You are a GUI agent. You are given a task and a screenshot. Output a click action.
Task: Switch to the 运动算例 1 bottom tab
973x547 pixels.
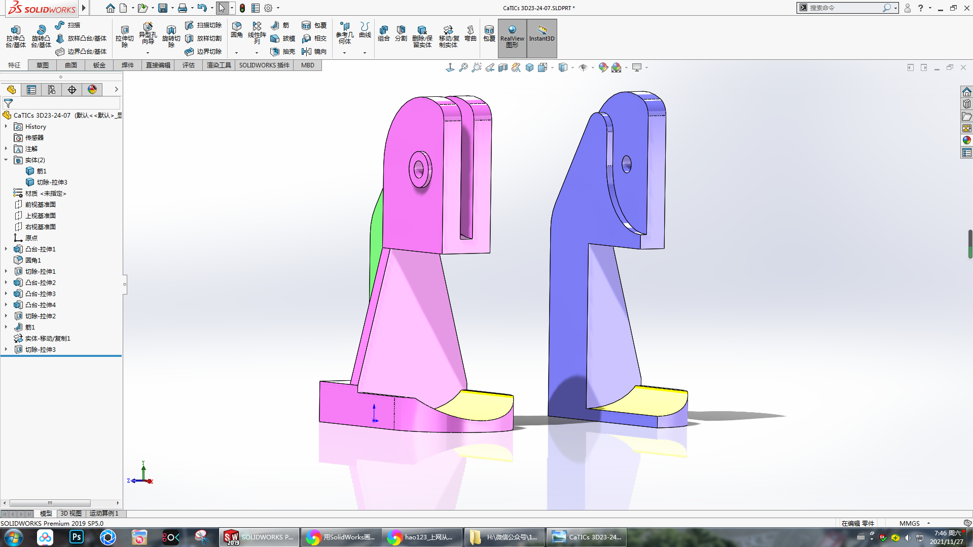point(104,514)
